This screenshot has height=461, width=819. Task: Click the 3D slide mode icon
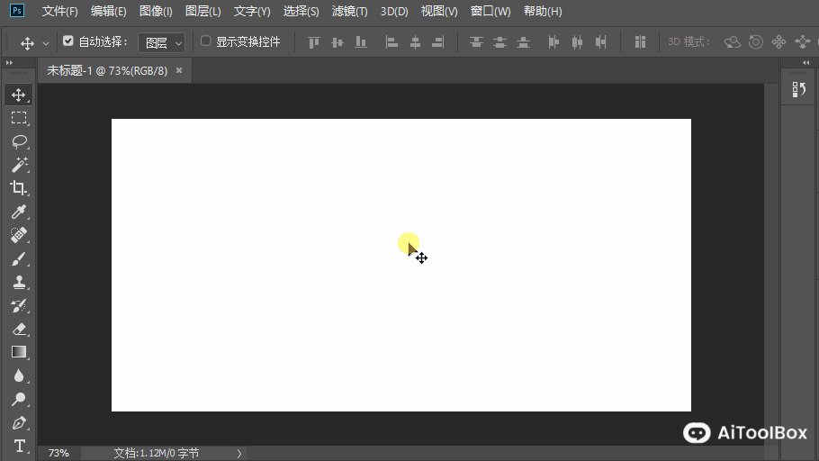pyautogui.click(x=802, y=42)
